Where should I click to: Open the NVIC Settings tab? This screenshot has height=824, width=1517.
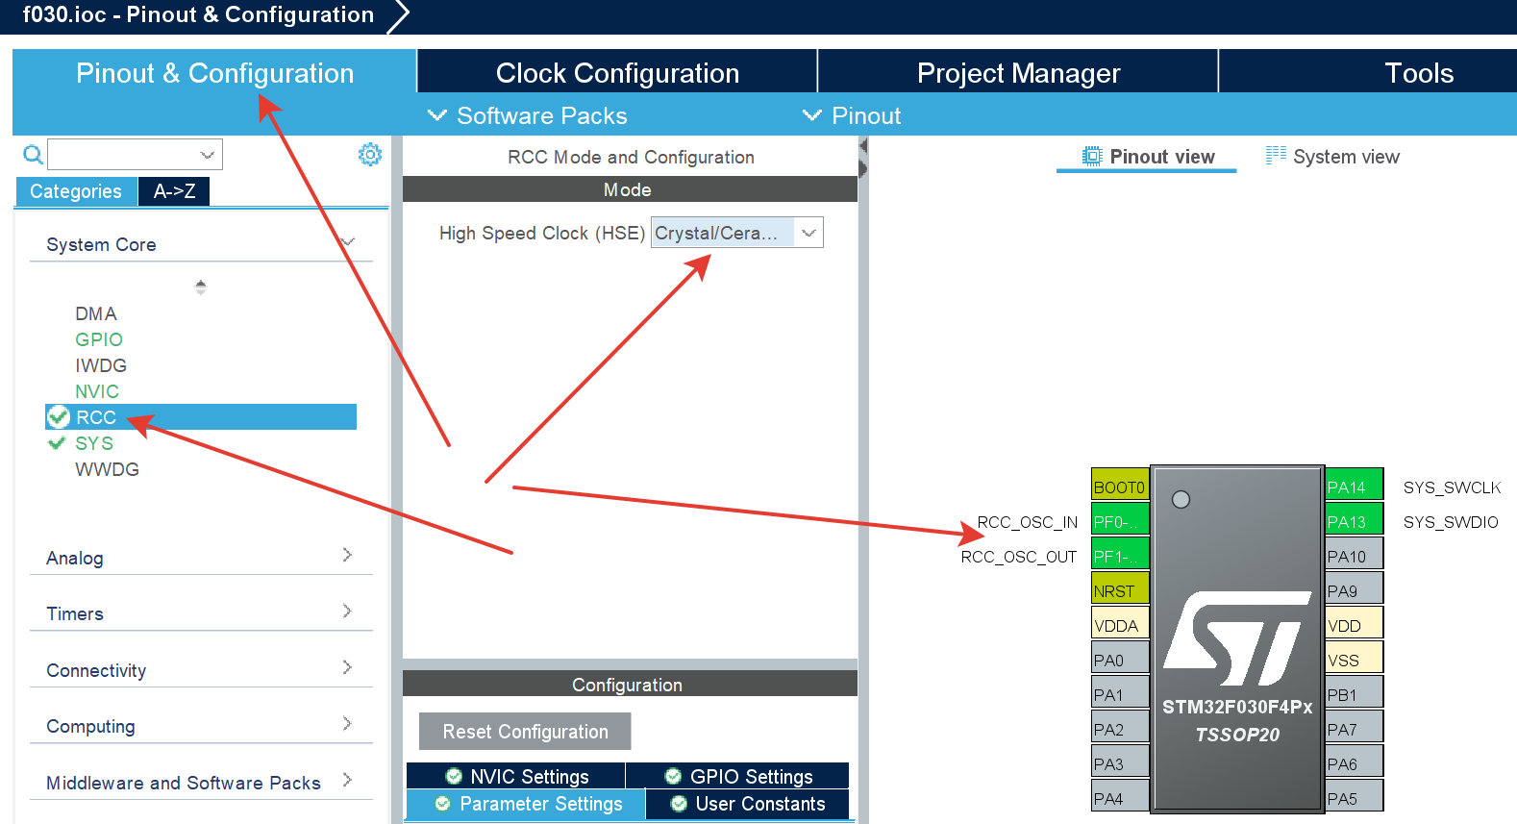tap(516, 776)
